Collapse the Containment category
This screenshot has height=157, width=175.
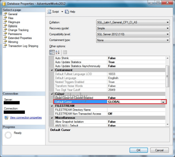point(52,70)
